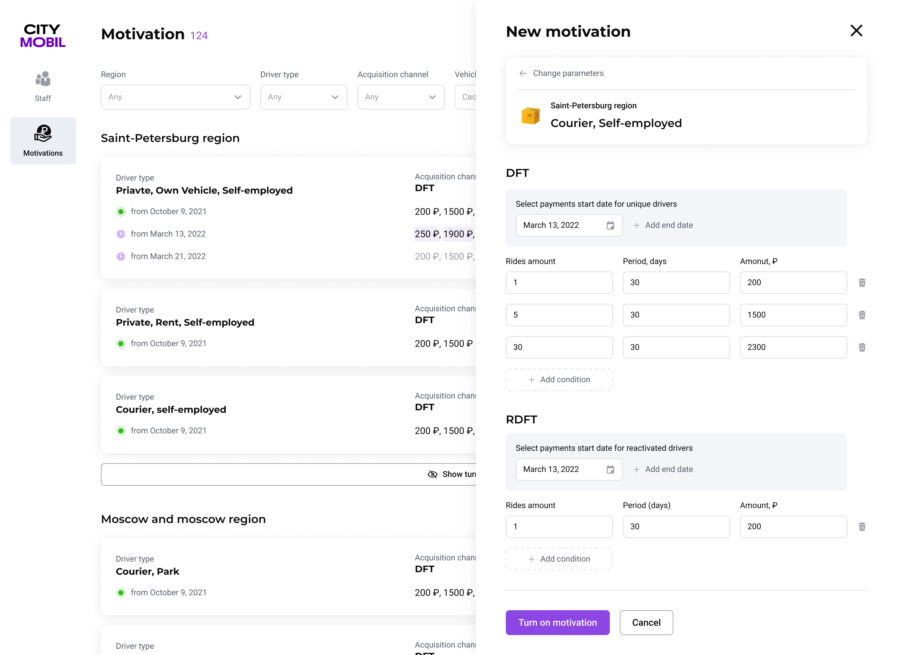This screenshot has height=655, width=897.
Task: Click the City Mobil logo
Action: [x=43, y=36]
